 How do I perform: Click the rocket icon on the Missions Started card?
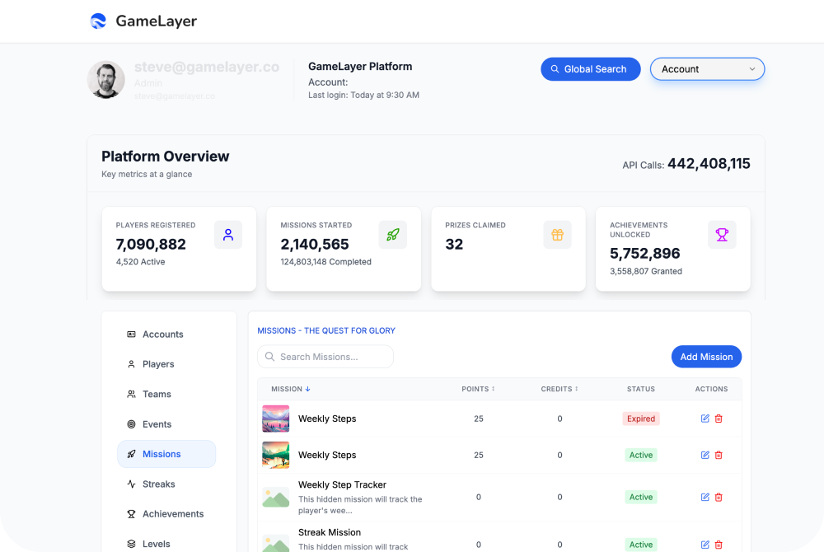(393, 234)
